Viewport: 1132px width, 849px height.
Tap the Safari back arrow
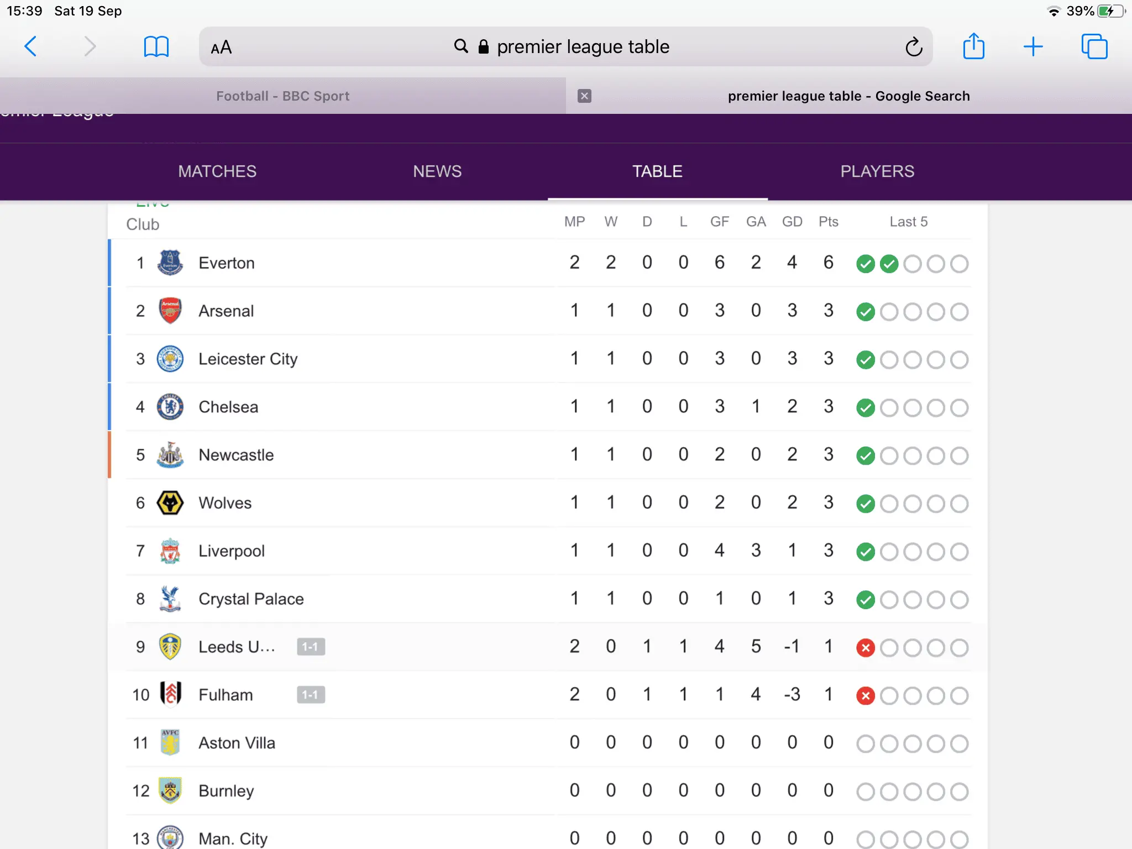(31, 46)
